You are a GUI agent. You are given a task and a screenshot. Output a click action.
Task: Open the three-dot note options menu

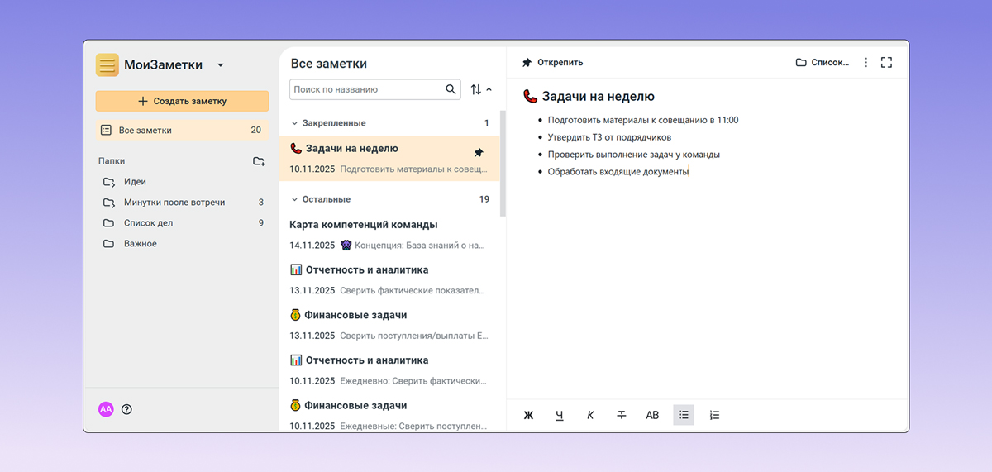coord(866,62)
